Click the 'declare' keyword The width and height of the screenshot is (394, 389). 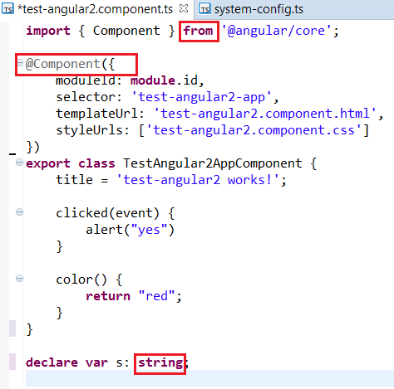click(x=52, y=362)
